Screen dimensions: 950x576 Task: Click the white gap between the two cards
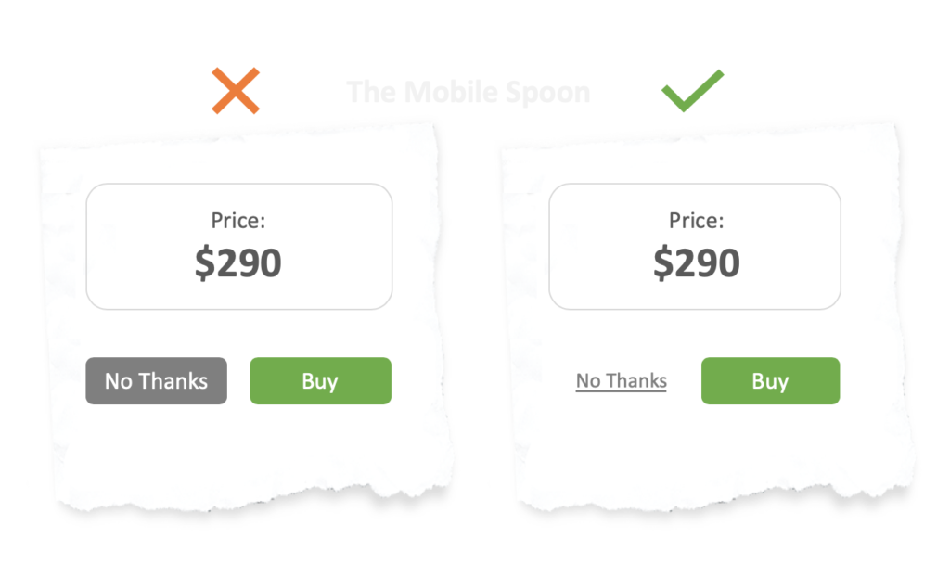point(475,306)
